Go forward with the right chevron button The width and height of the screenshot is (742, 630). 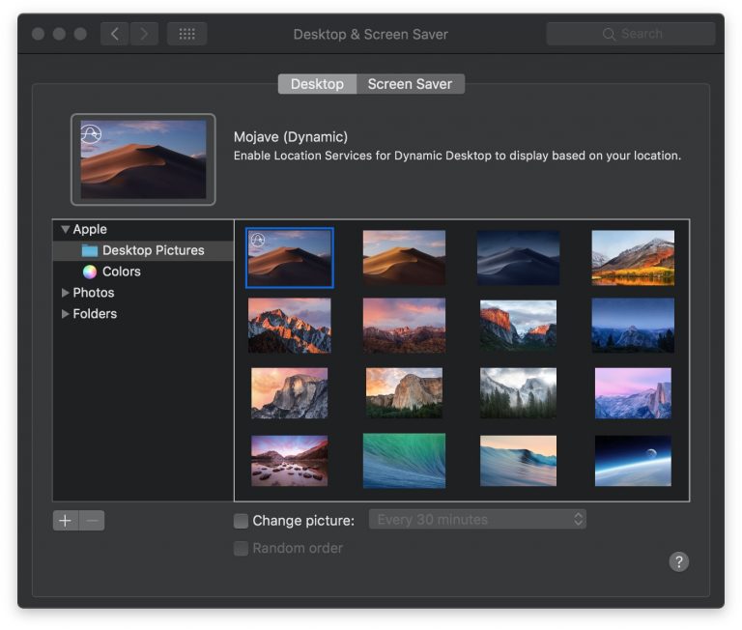point(144,34)
